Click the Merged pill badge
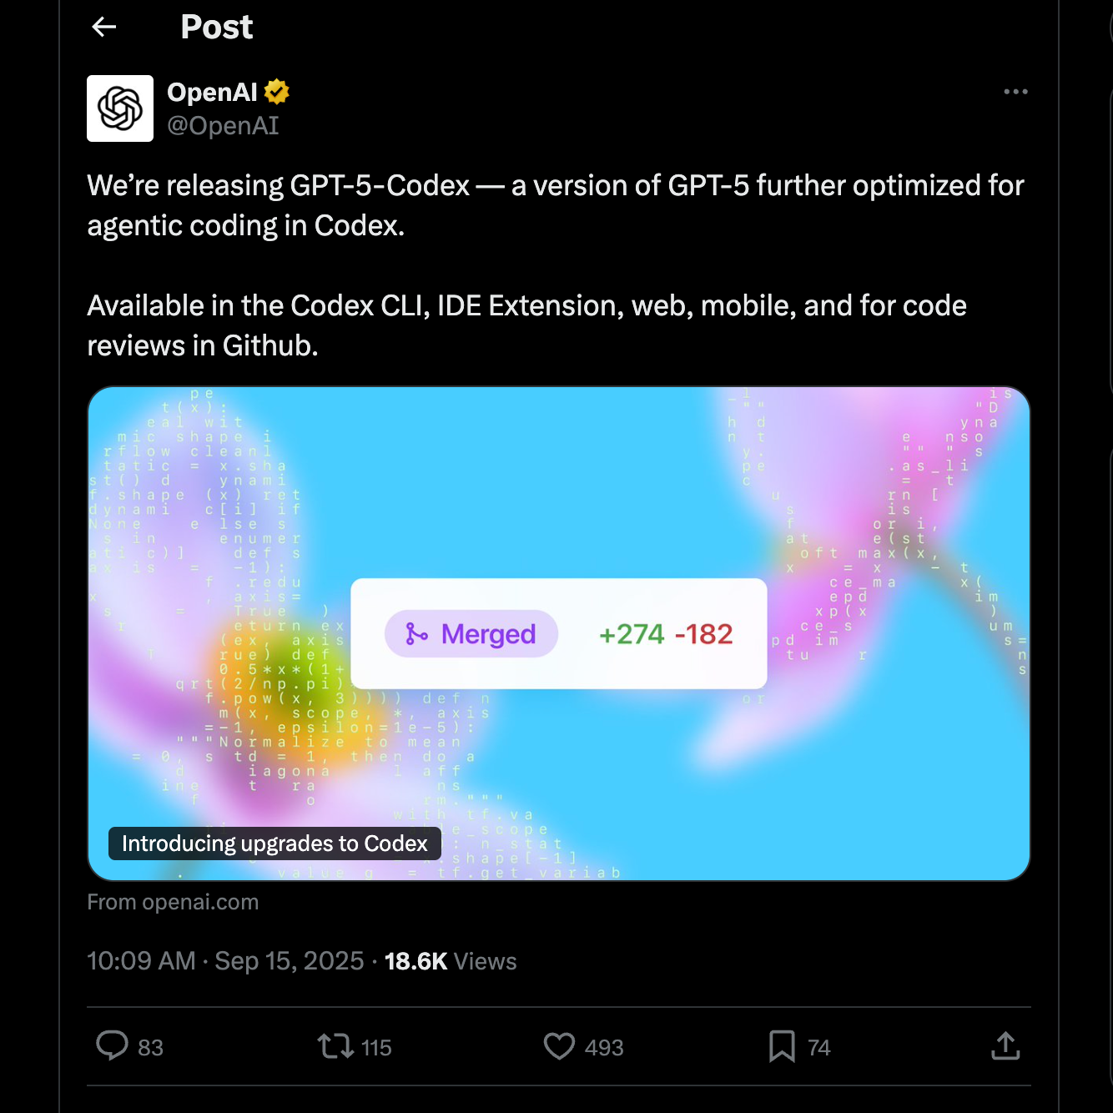The height and width of the screenshot is (1113, 1113). click(471, 634)
